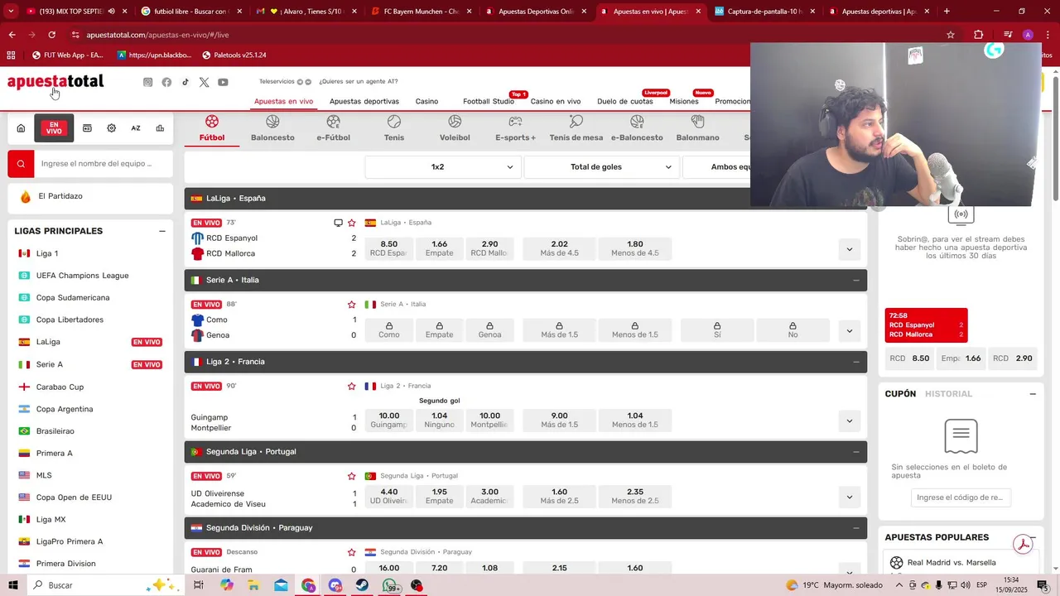Switch to Apuestas en vivo tab
The image size is (1060, 596).
coord(283,101)
